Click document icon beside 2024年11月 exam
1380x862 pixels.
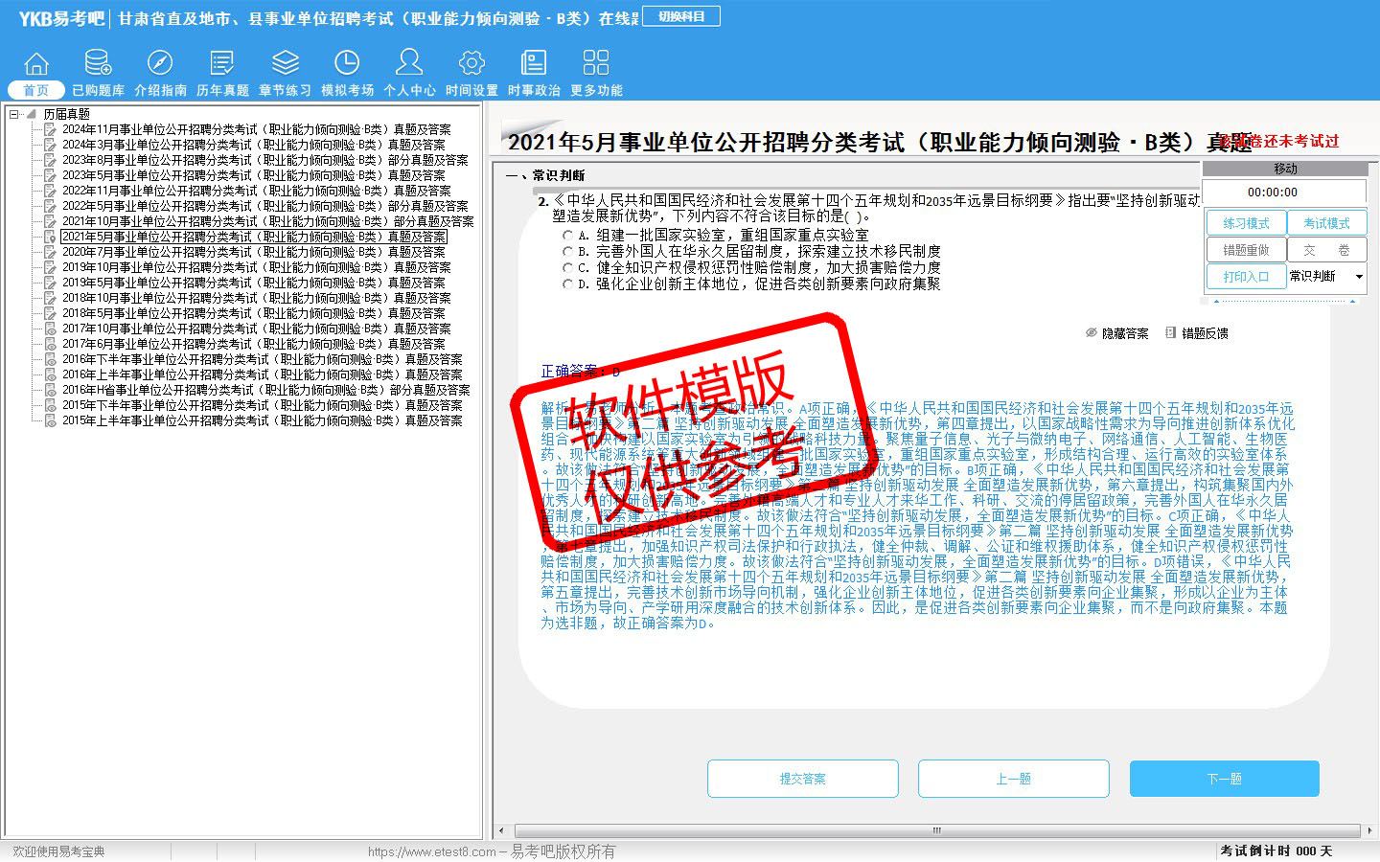tap(51, 129)
